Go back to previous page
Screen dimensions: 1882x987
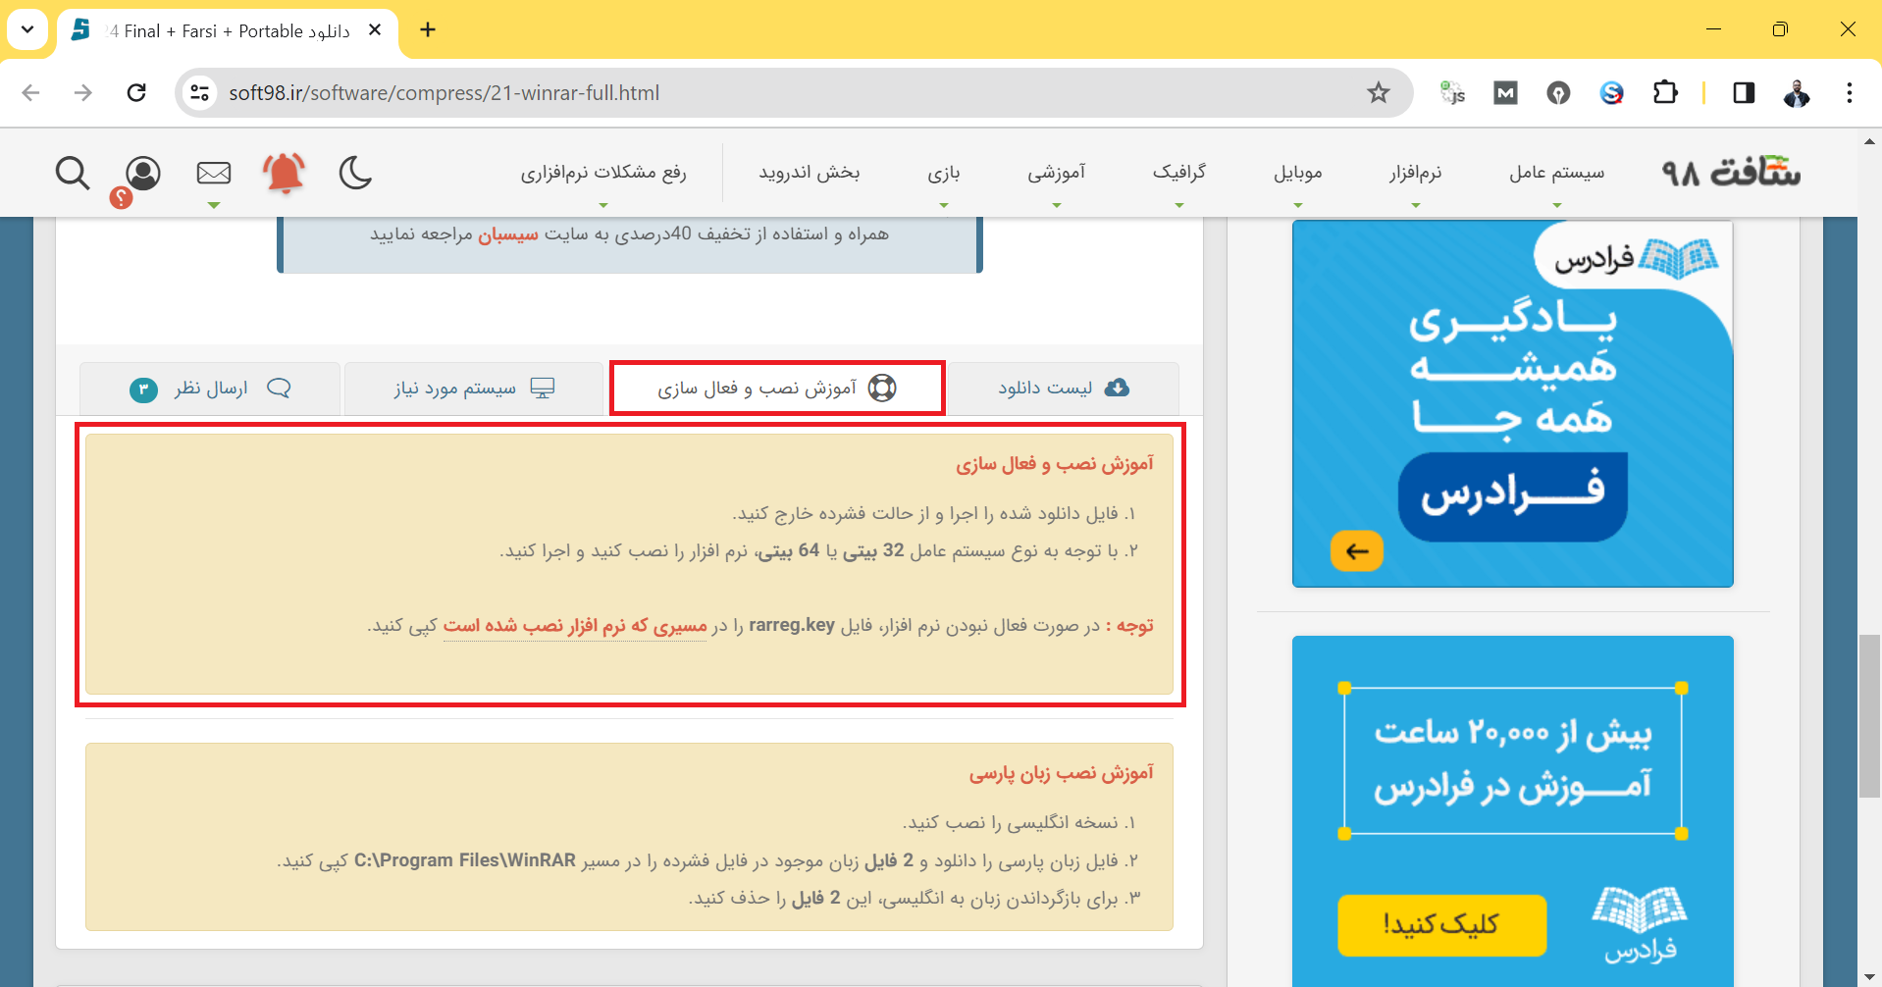click(x=31, y=93)
